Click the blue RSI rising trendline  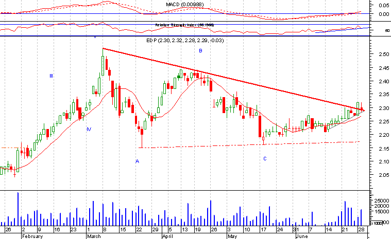[x=342, y=30]
